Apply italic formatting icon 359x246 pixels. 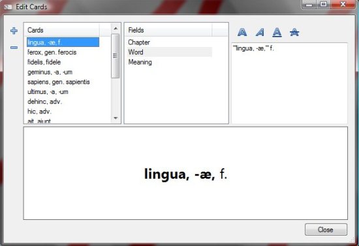260,32
